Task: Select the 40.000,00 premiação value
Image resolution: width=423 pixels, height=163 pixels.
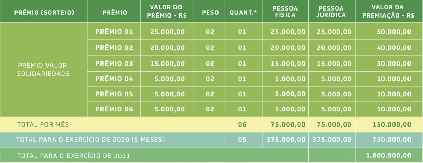Action: coord(394,48)
